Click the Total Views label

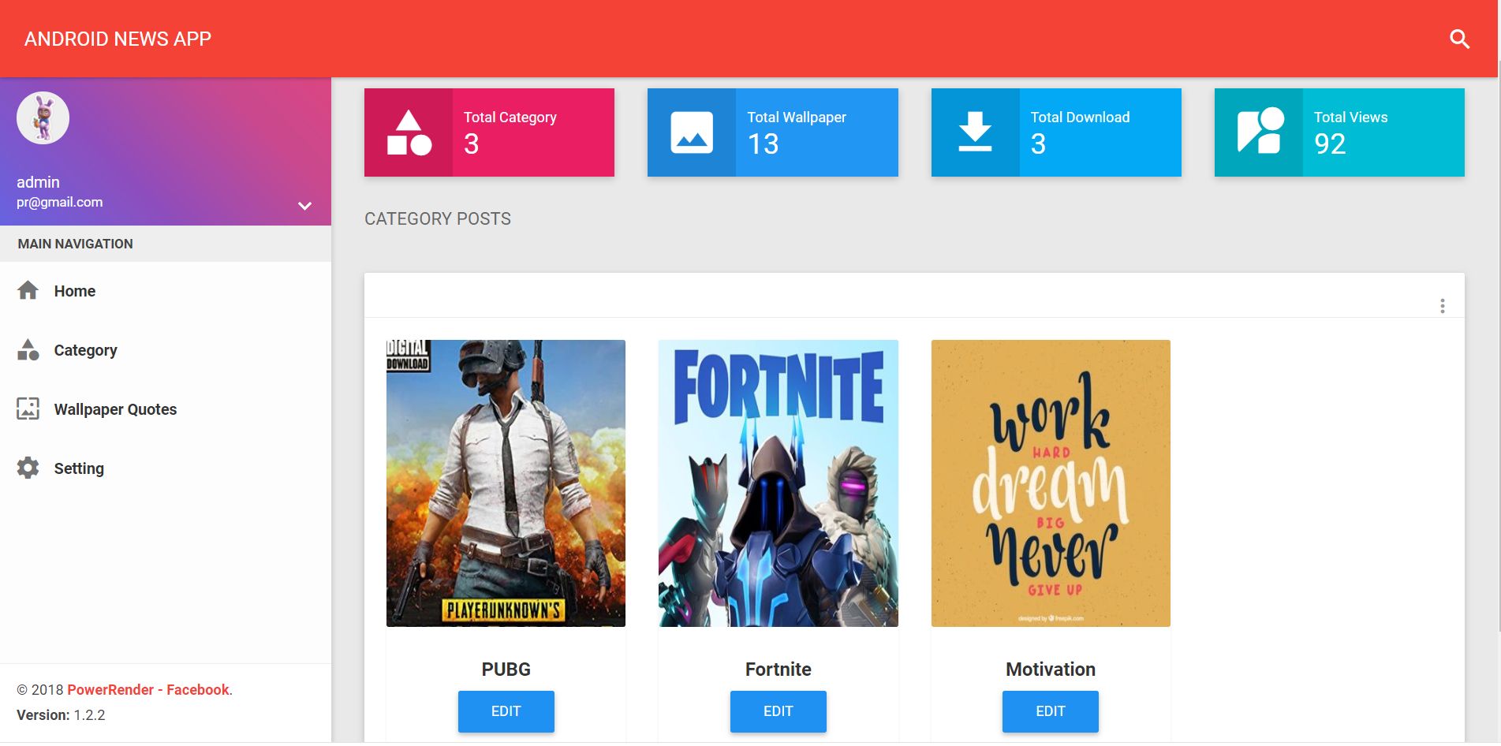click(1350, 117)
